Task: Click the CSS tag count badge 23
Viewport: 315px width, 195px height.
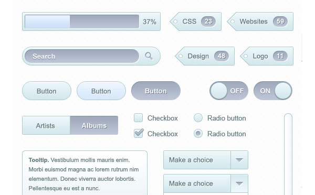Action: [208, 21]
